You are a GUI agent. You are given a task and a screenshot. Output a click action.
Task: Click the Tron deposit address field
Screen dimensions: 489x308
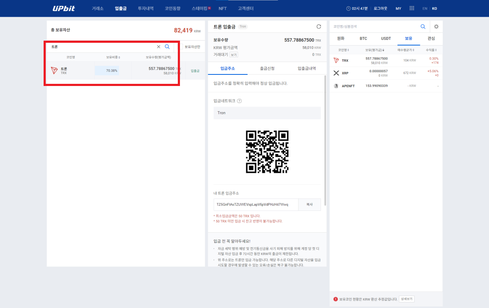(x=256, y=204)
